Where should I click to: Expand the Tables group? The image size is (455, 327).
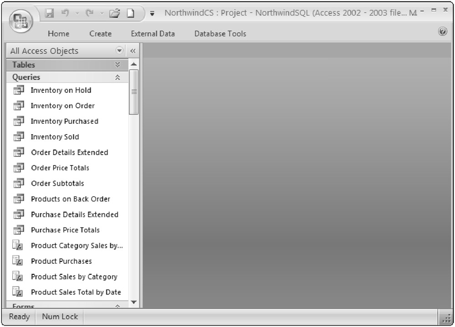point(118,65)
